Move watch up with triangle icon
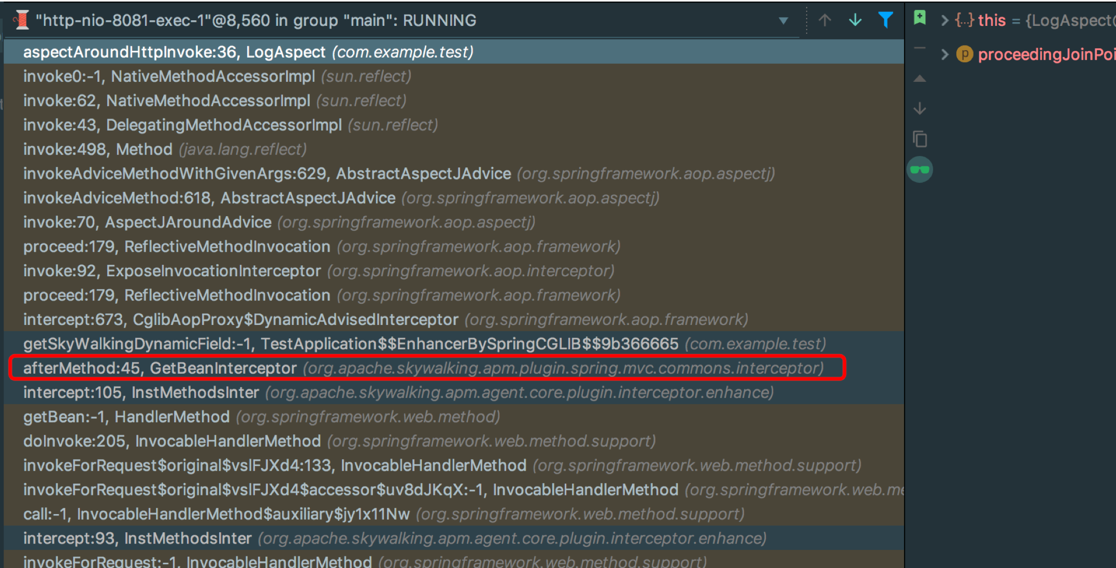The height and width of the screenshot is (568, 1116). tap(920, 79)
